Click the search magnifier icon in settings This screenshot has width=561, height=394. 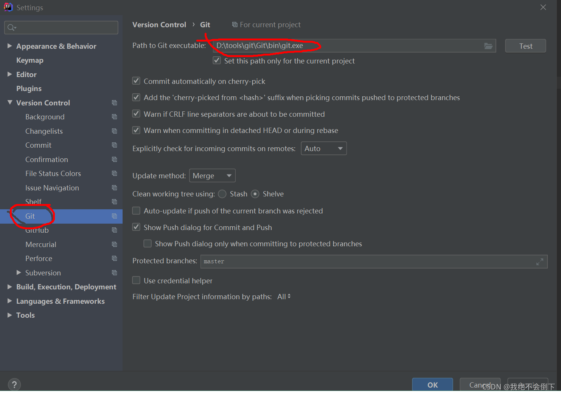(11, 27)
